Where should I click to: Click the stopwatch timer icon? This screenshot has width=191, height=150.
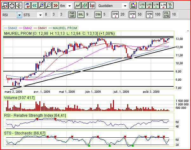coord(12,6)
